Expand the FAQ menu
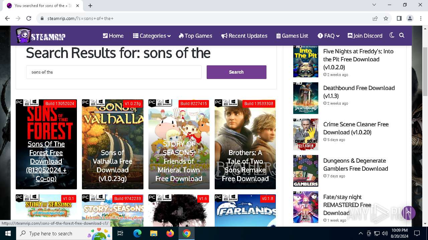Screen dimensions: 428x240 point(329,36)
